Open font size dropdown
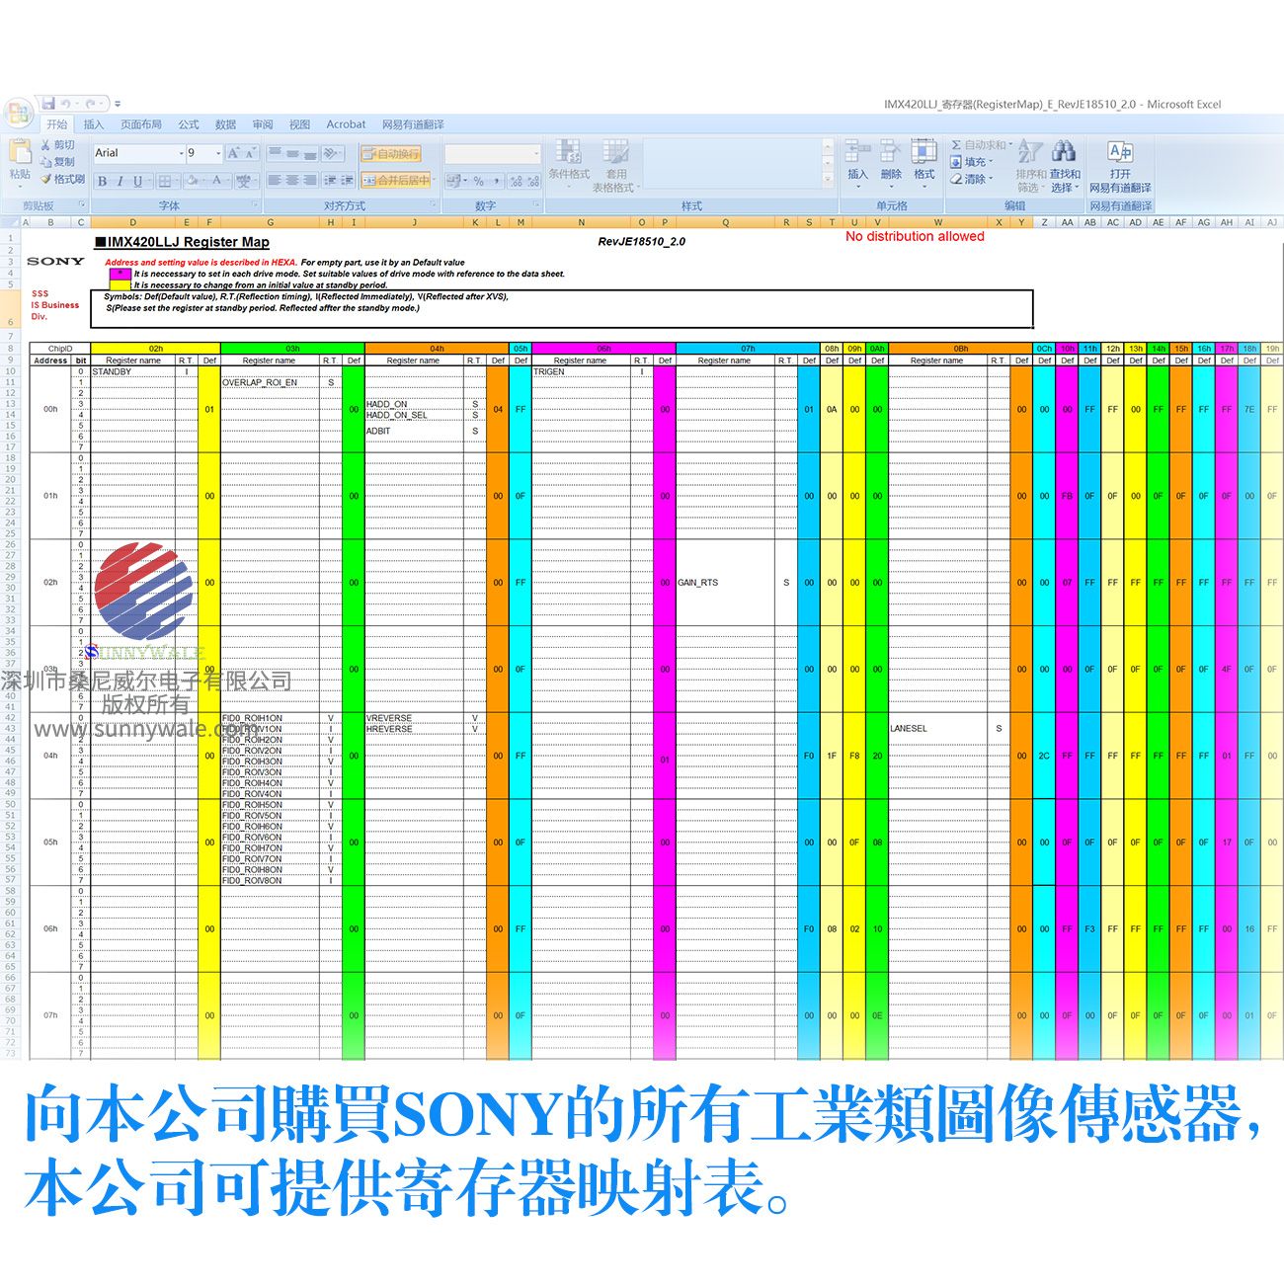 [x=218, y=153]
